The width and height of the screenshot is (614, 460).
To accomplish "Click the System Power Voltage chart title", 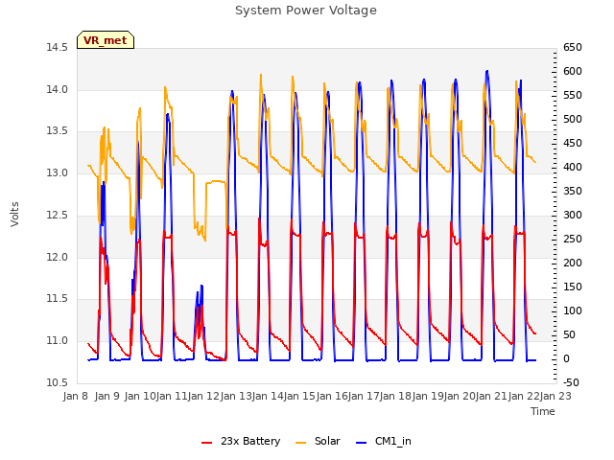I will tap(306, 11).
